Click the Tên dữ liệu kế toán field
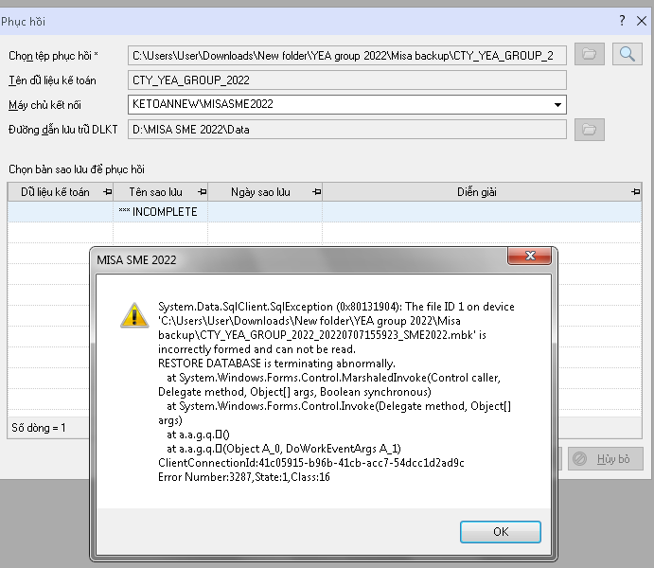Image resolution: width=654 pixels, height=568 pixels. click(x=347, y=80)
